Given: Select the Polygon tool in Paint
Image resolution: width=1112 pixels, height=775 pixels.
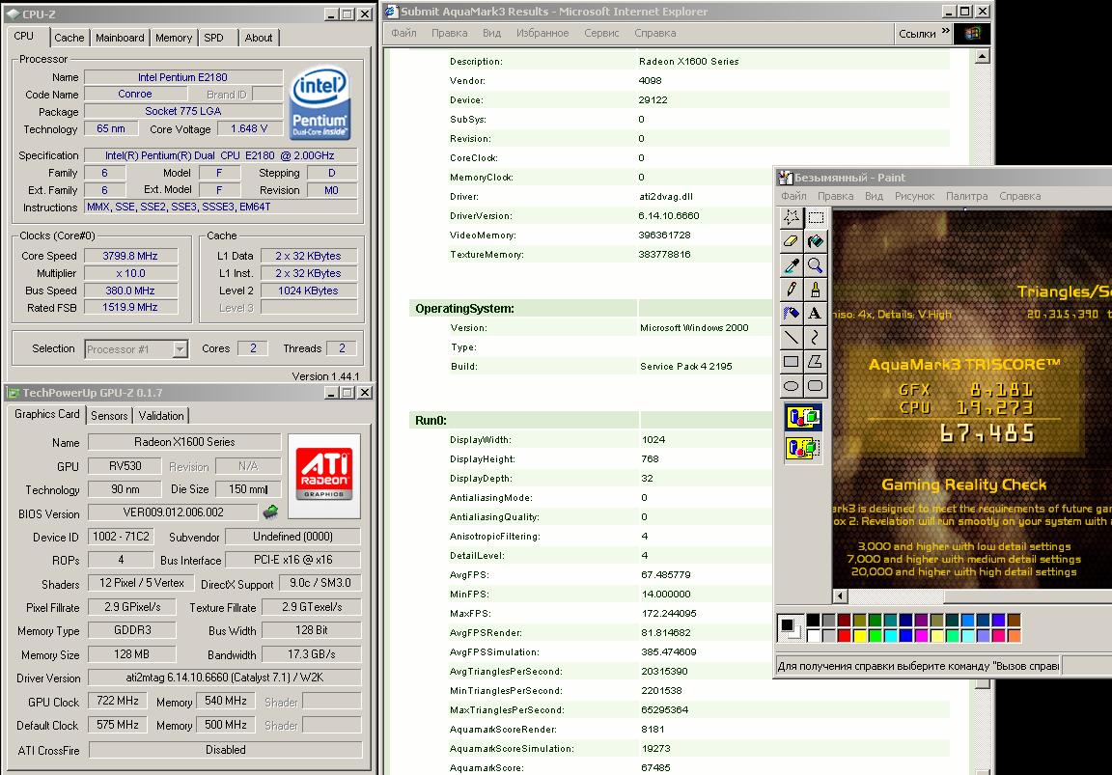Looking at the screenshot, I should pos(816,362).
